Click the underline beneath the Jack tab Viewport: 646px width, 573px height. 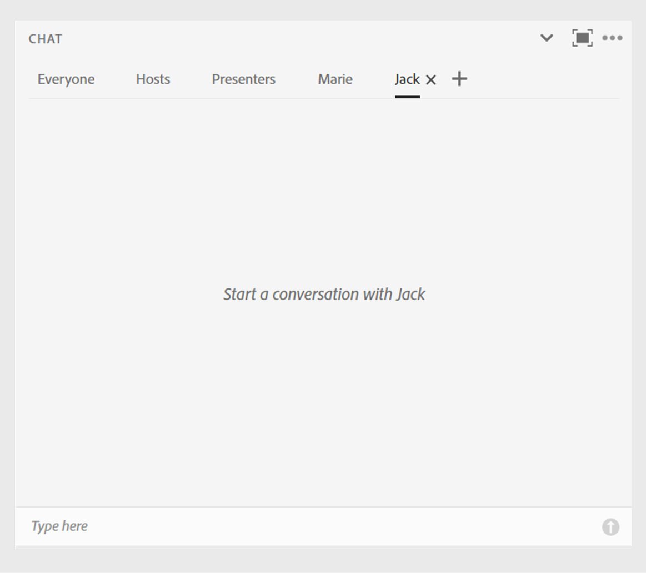[x=407, y=97]
